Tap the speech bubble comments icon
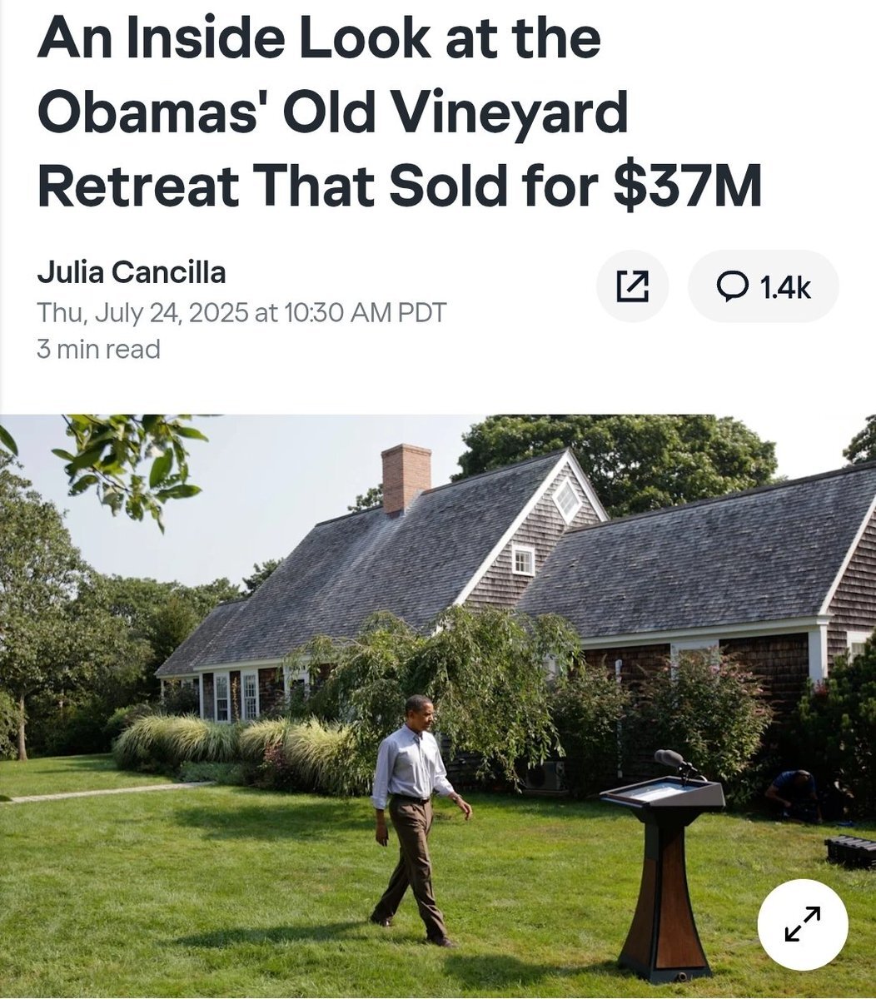 point(733,286)
